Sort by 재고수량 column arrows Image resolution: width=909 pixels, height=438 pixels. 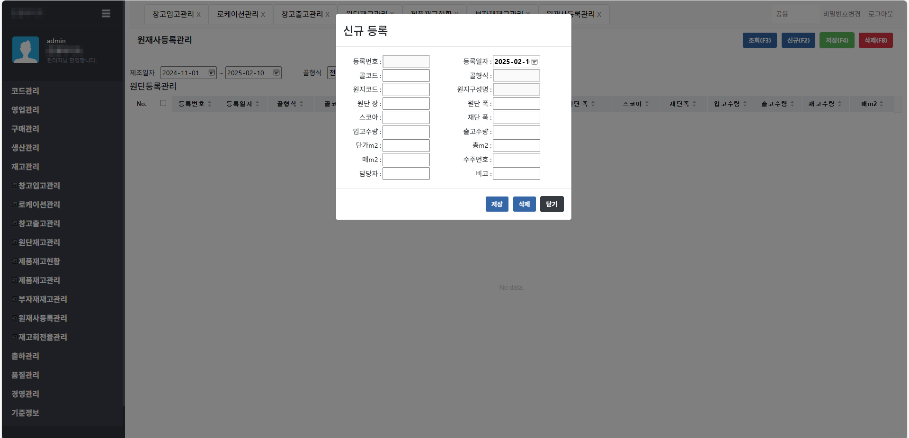(x=839, y=104)
